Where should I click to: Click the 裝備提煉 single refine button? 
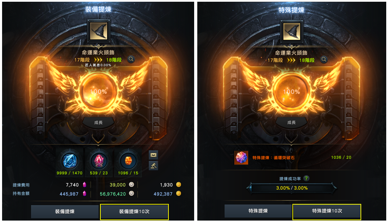(65, 212)
